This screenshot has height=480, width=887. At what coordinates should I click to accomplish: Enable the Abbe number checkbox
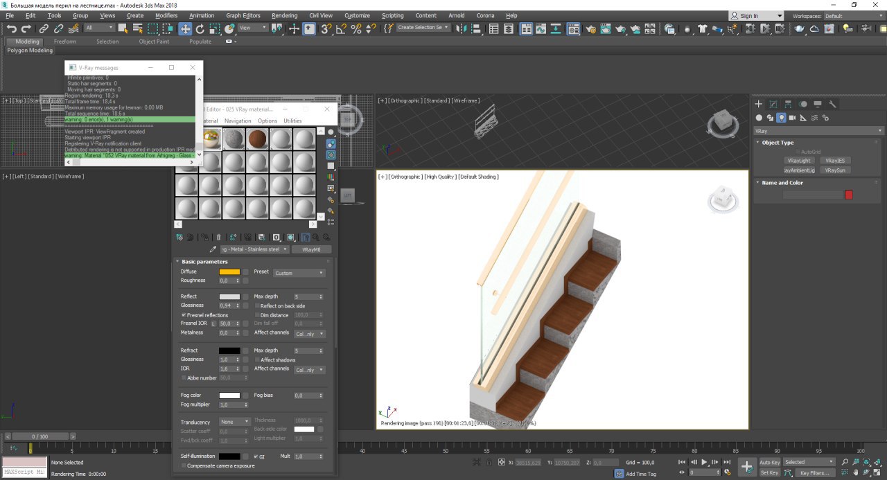(x=184, y=378)
